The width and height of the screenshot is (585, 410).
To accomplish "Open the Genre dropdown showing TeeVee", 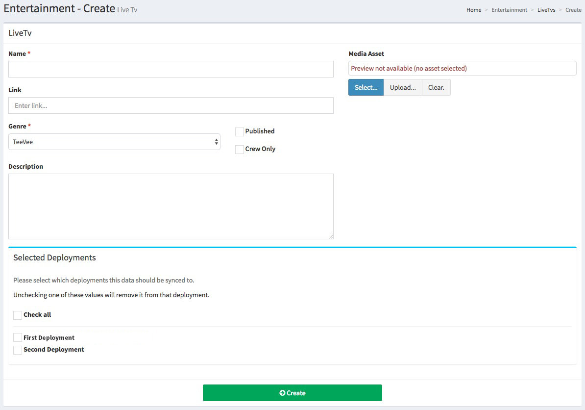I will [x=114, y=142].
